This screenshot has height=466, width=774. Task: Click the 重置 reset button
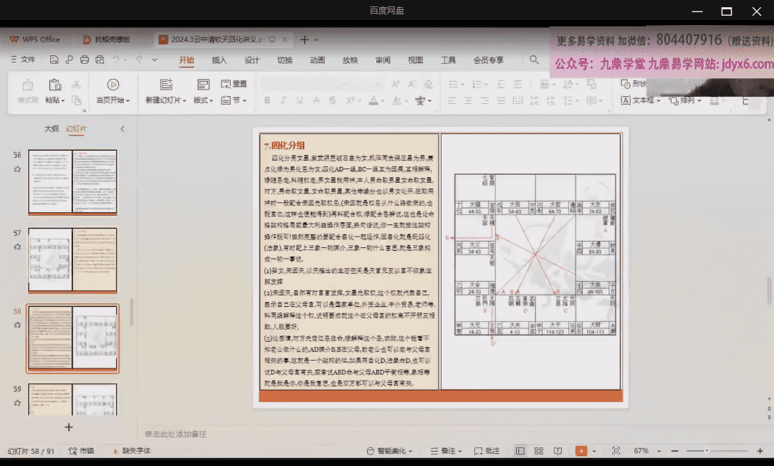point(234,84)
